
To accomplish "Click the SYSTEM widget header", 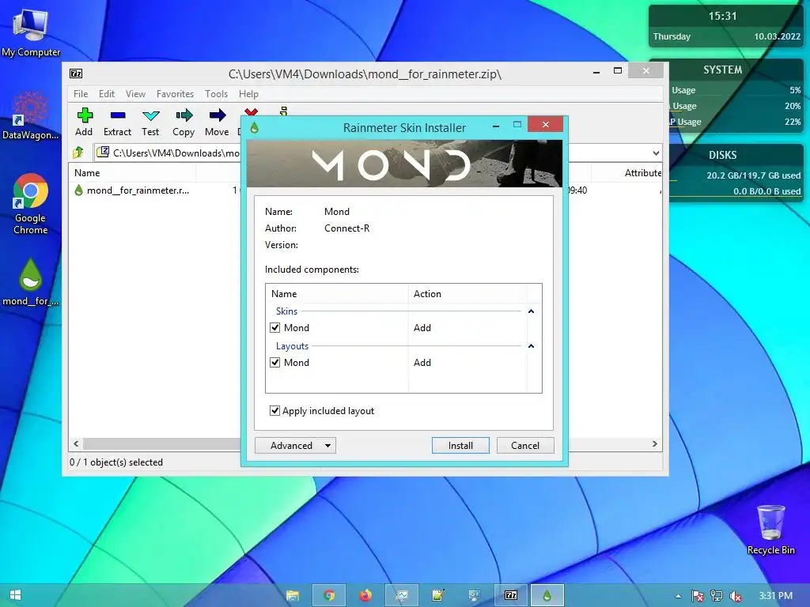I will [722, 70].
